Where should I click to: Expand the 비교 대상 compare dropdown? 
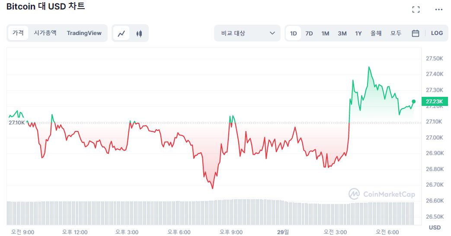click(247, 33)
